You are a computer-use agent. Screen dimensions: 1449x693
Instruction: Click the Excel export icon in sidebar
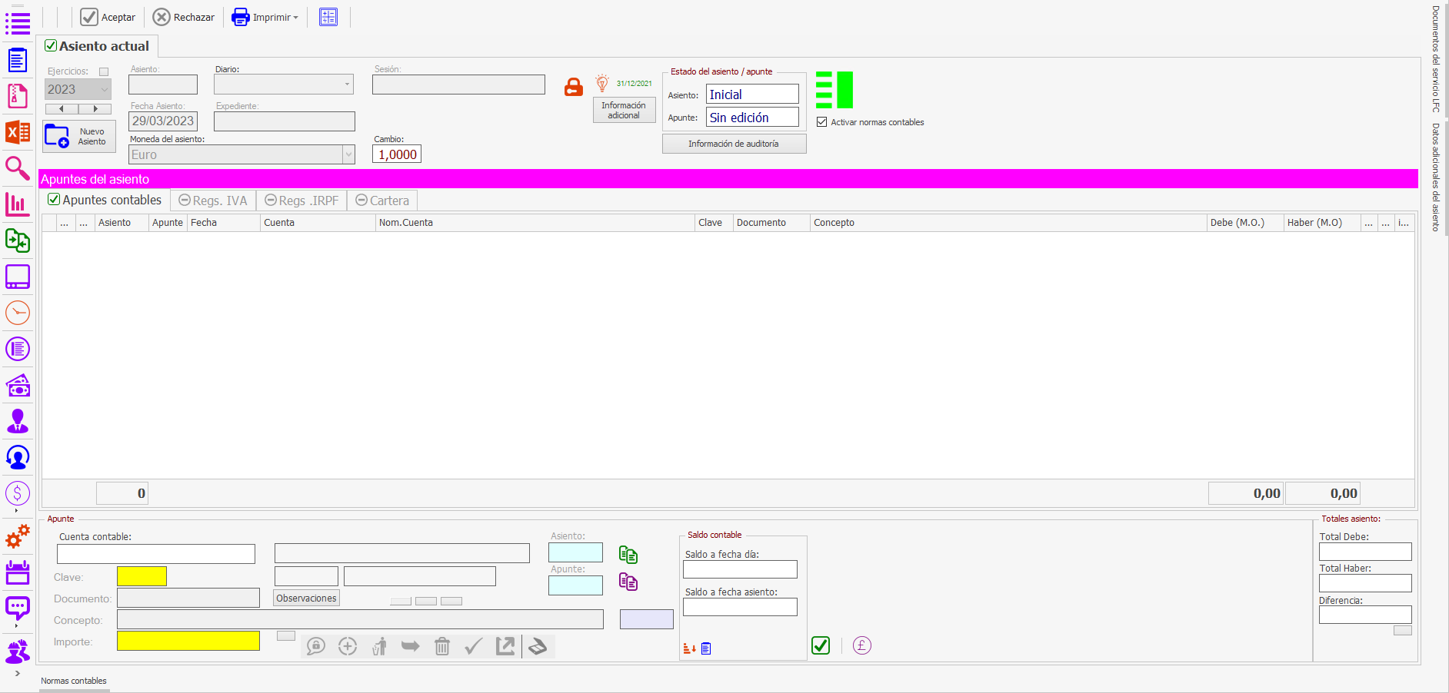(x=18, y=132)
